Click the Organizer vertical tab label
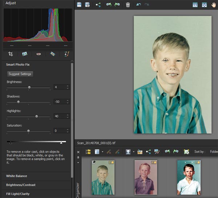 point(78,190)
